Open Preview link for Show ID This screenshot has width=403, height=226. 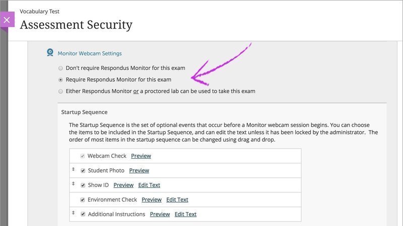[x=123, y=185]
